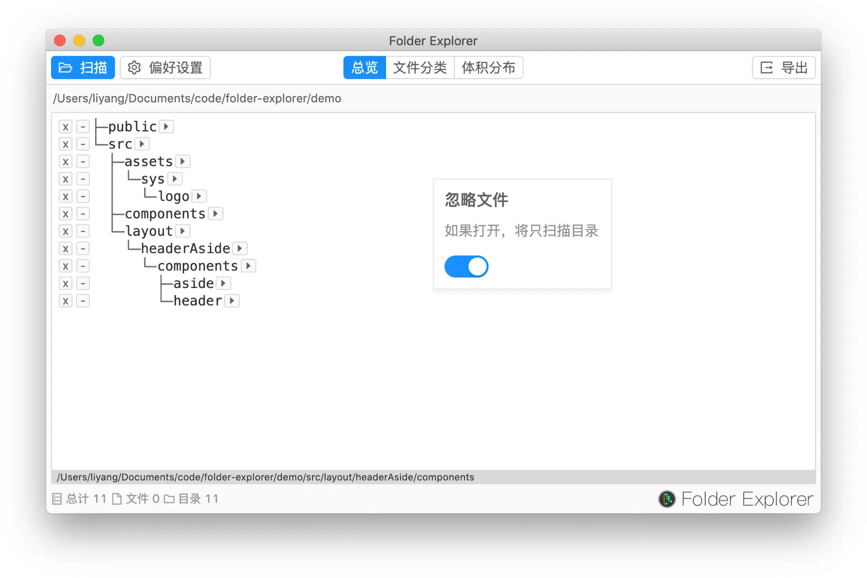Image resolution: width=867 pixels, height=578 pixels.
Task: Click the x button beside header row
Action: tap(66, 301)
